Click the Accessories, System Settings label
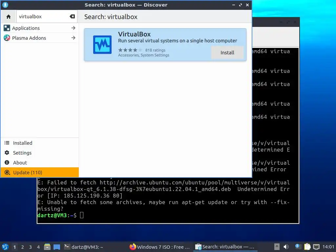The image size is (336, 252). pos(144,55)
